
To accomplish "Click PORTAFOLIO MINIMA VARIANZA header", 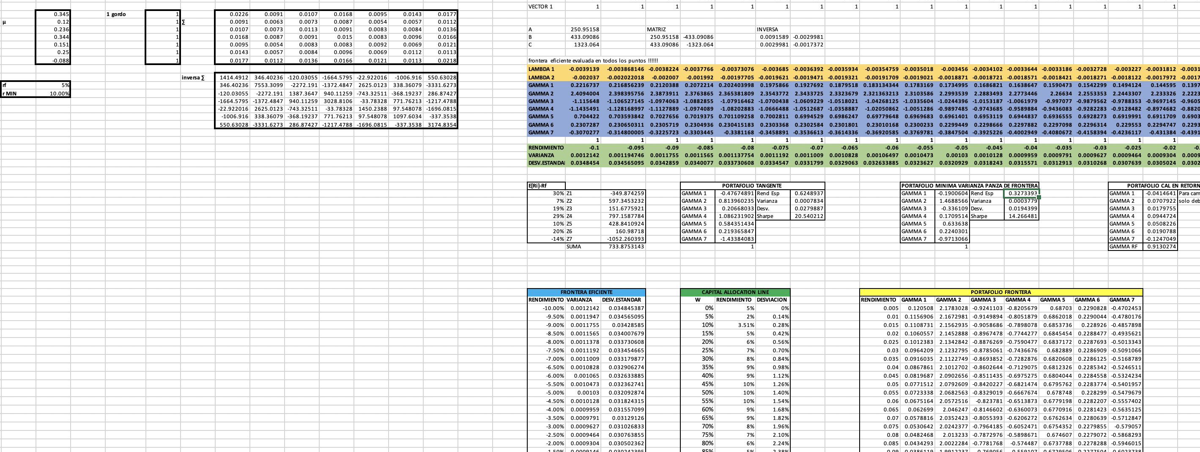I will coord(970,186).
